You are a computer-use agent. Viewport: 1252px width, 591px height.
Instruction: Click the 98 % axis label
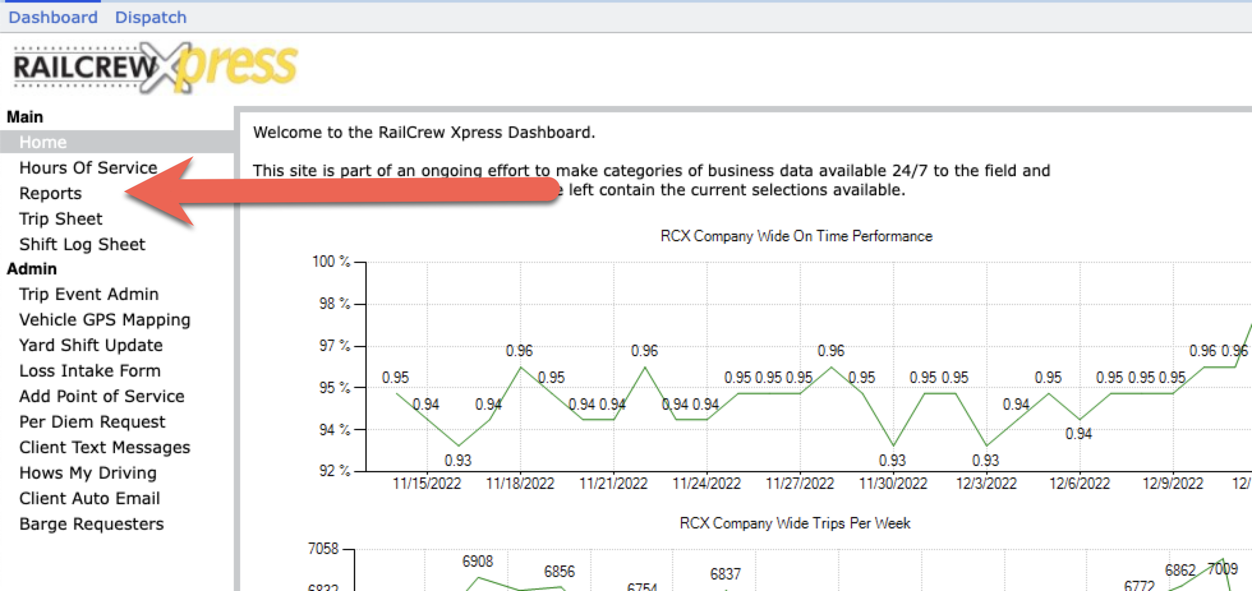tap(335, 303)
